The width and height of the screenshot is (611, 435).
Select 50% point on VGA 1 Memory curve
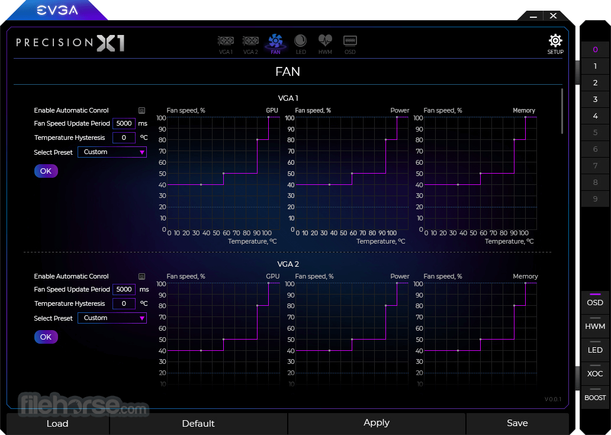coord(481,173)
